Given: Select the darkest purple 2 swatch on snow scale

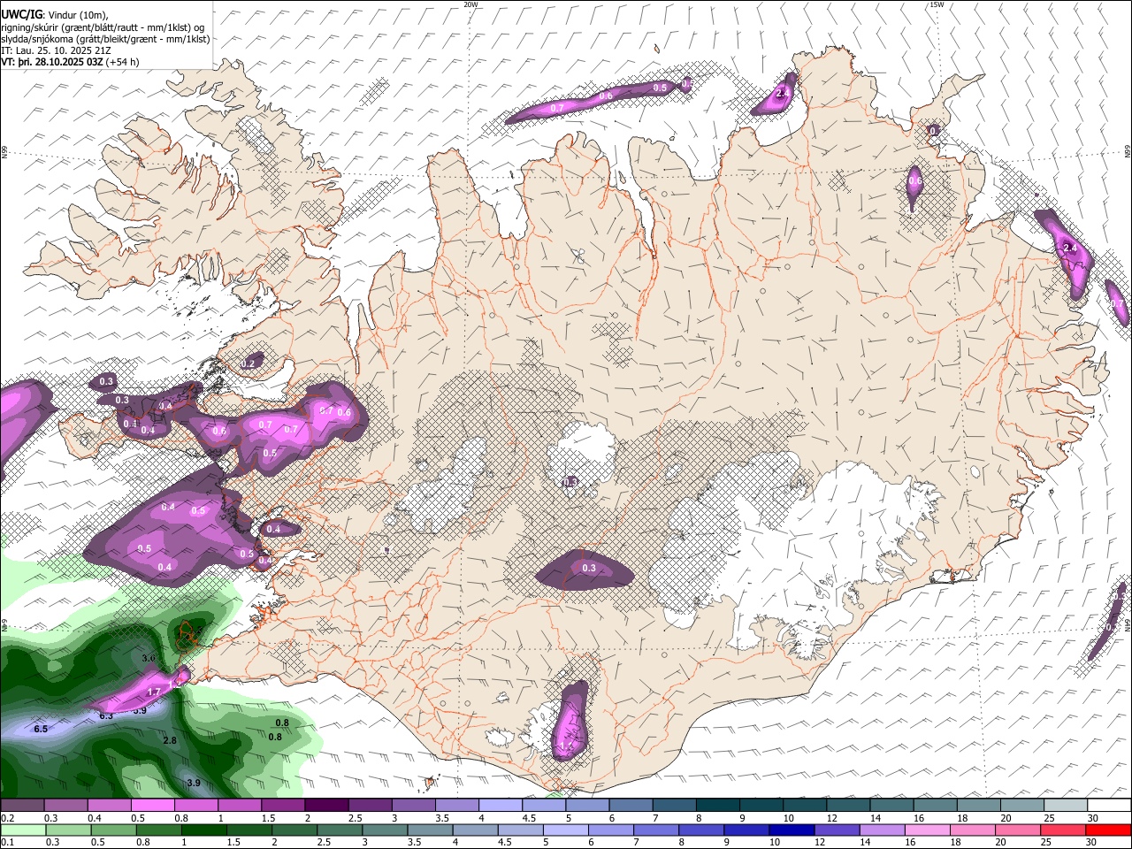Looking at the screenshot, I should (x=325, y=806).
